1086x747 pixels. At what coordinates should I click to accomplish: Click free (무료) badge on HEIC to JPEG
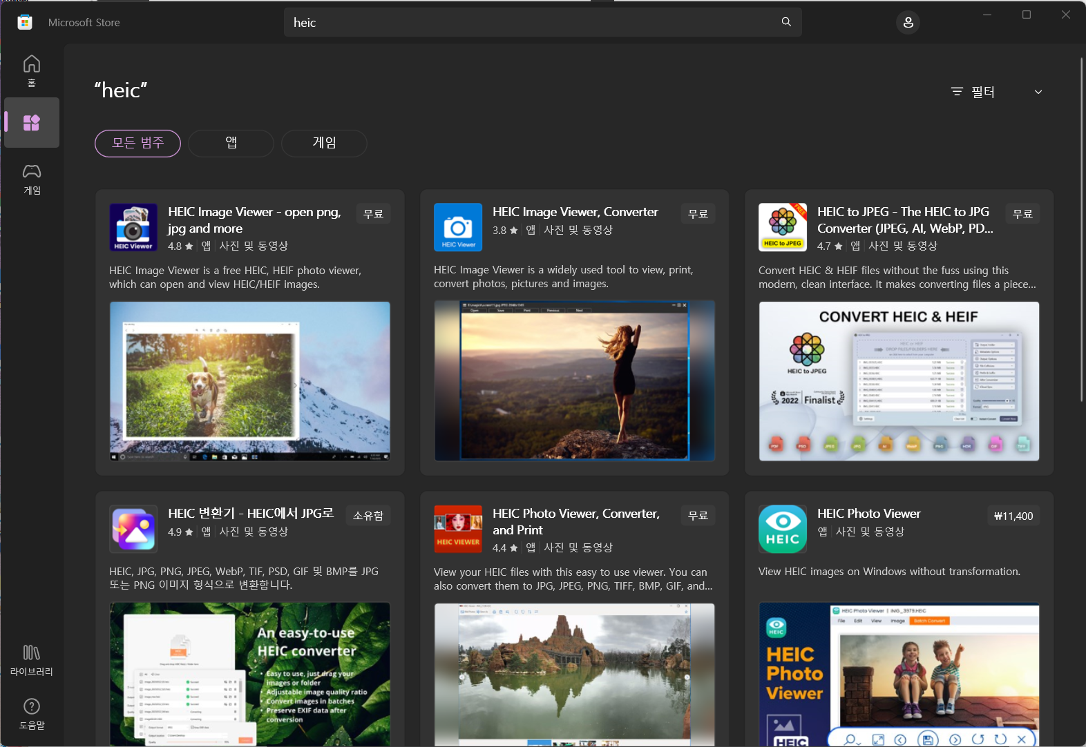click(x=1023, y=214)
